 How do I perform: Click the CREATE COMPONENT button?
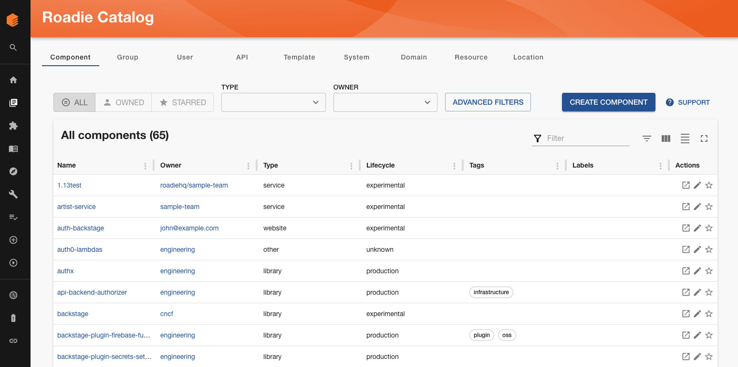point(609,102)
